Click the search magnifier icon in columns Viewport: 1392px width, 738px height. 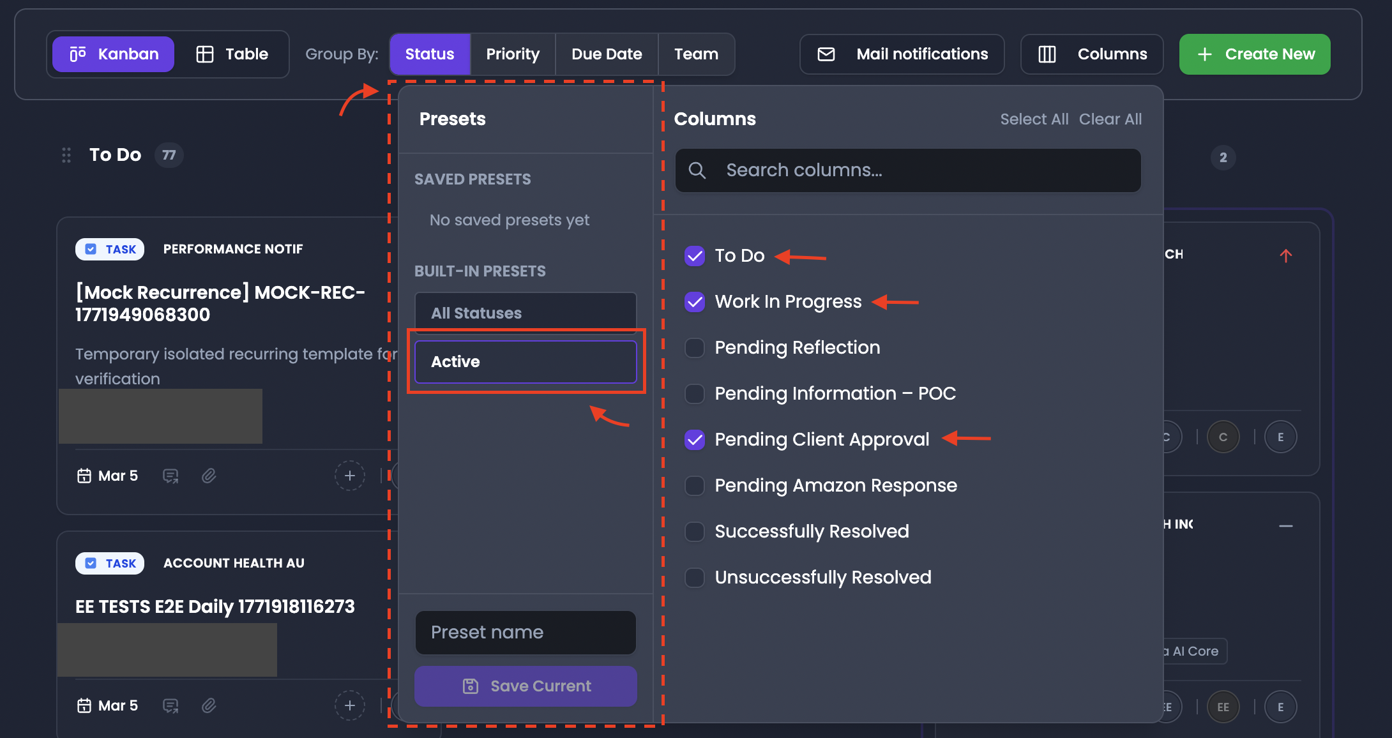pos(697,170)
